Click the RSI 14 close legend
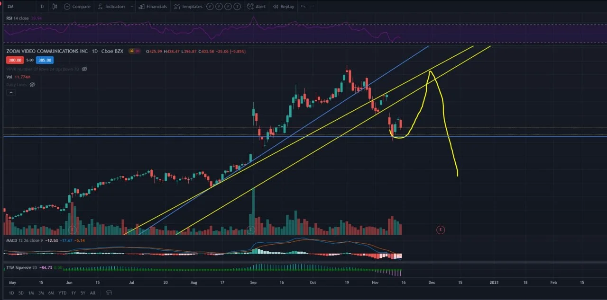The height and width of the screenshot is (300, 607). pyautogui.click(x=18, y=18)
